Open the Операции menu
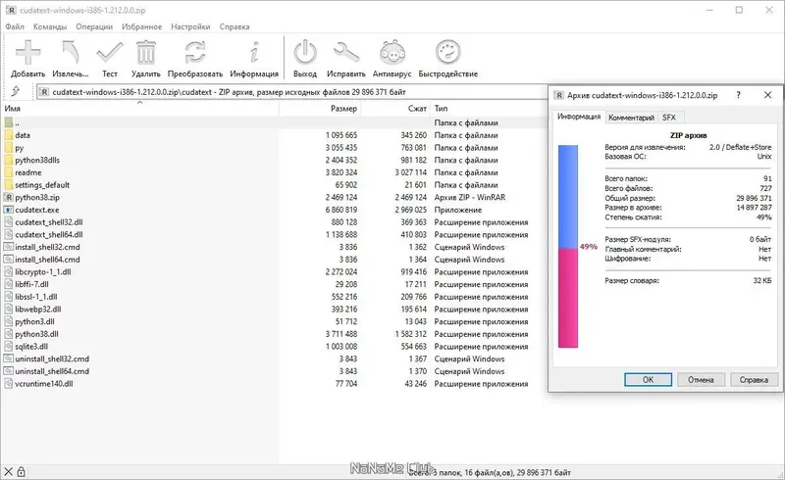This screenshot has width=785, height=480. coord(94,26)
